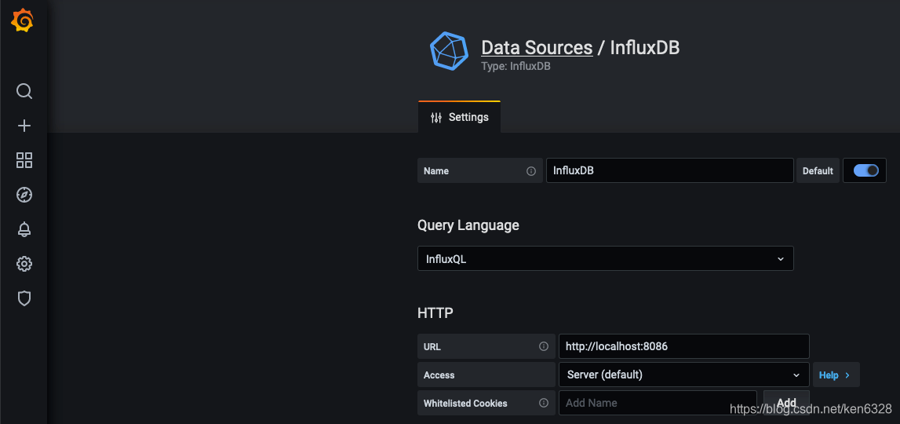The height and width of the screenshot is (424, 900).
Task: Click the Name input field
Action: click(x=669, y=170)
